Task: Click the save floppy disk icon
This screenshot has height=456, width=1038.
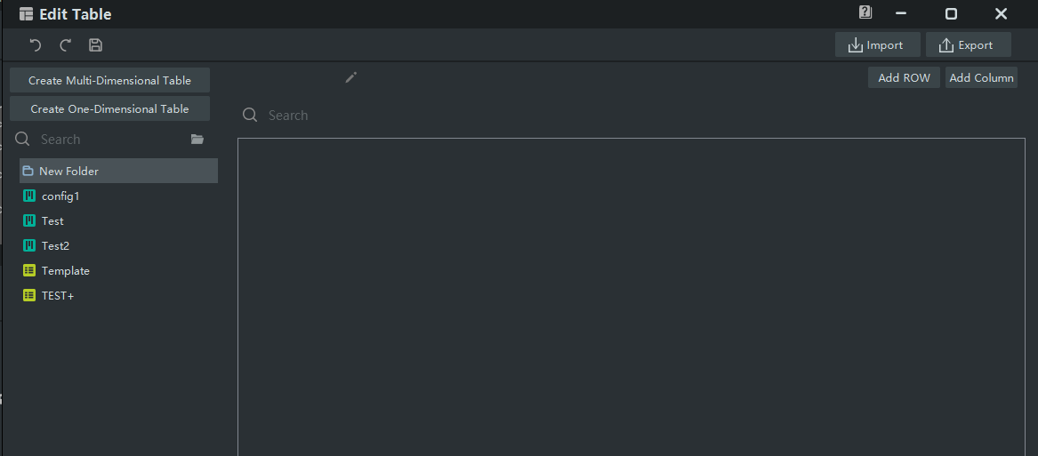Action: [95, 45]
